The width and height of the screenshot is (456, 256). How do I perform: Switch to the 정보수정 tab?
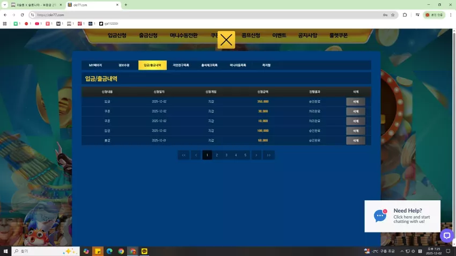(x=124, y=65)
